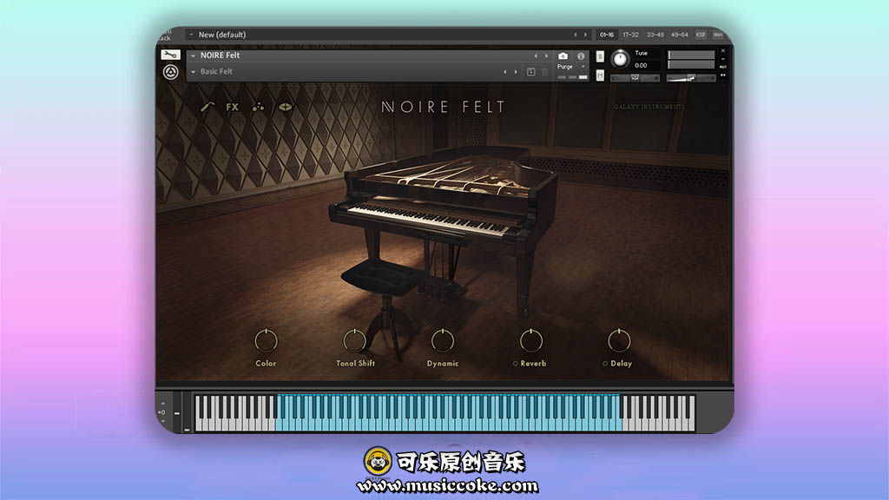The image size is (889, 500).
Task: Select previous snapshot beside Basic Felt
Action: tap(504, 72)
